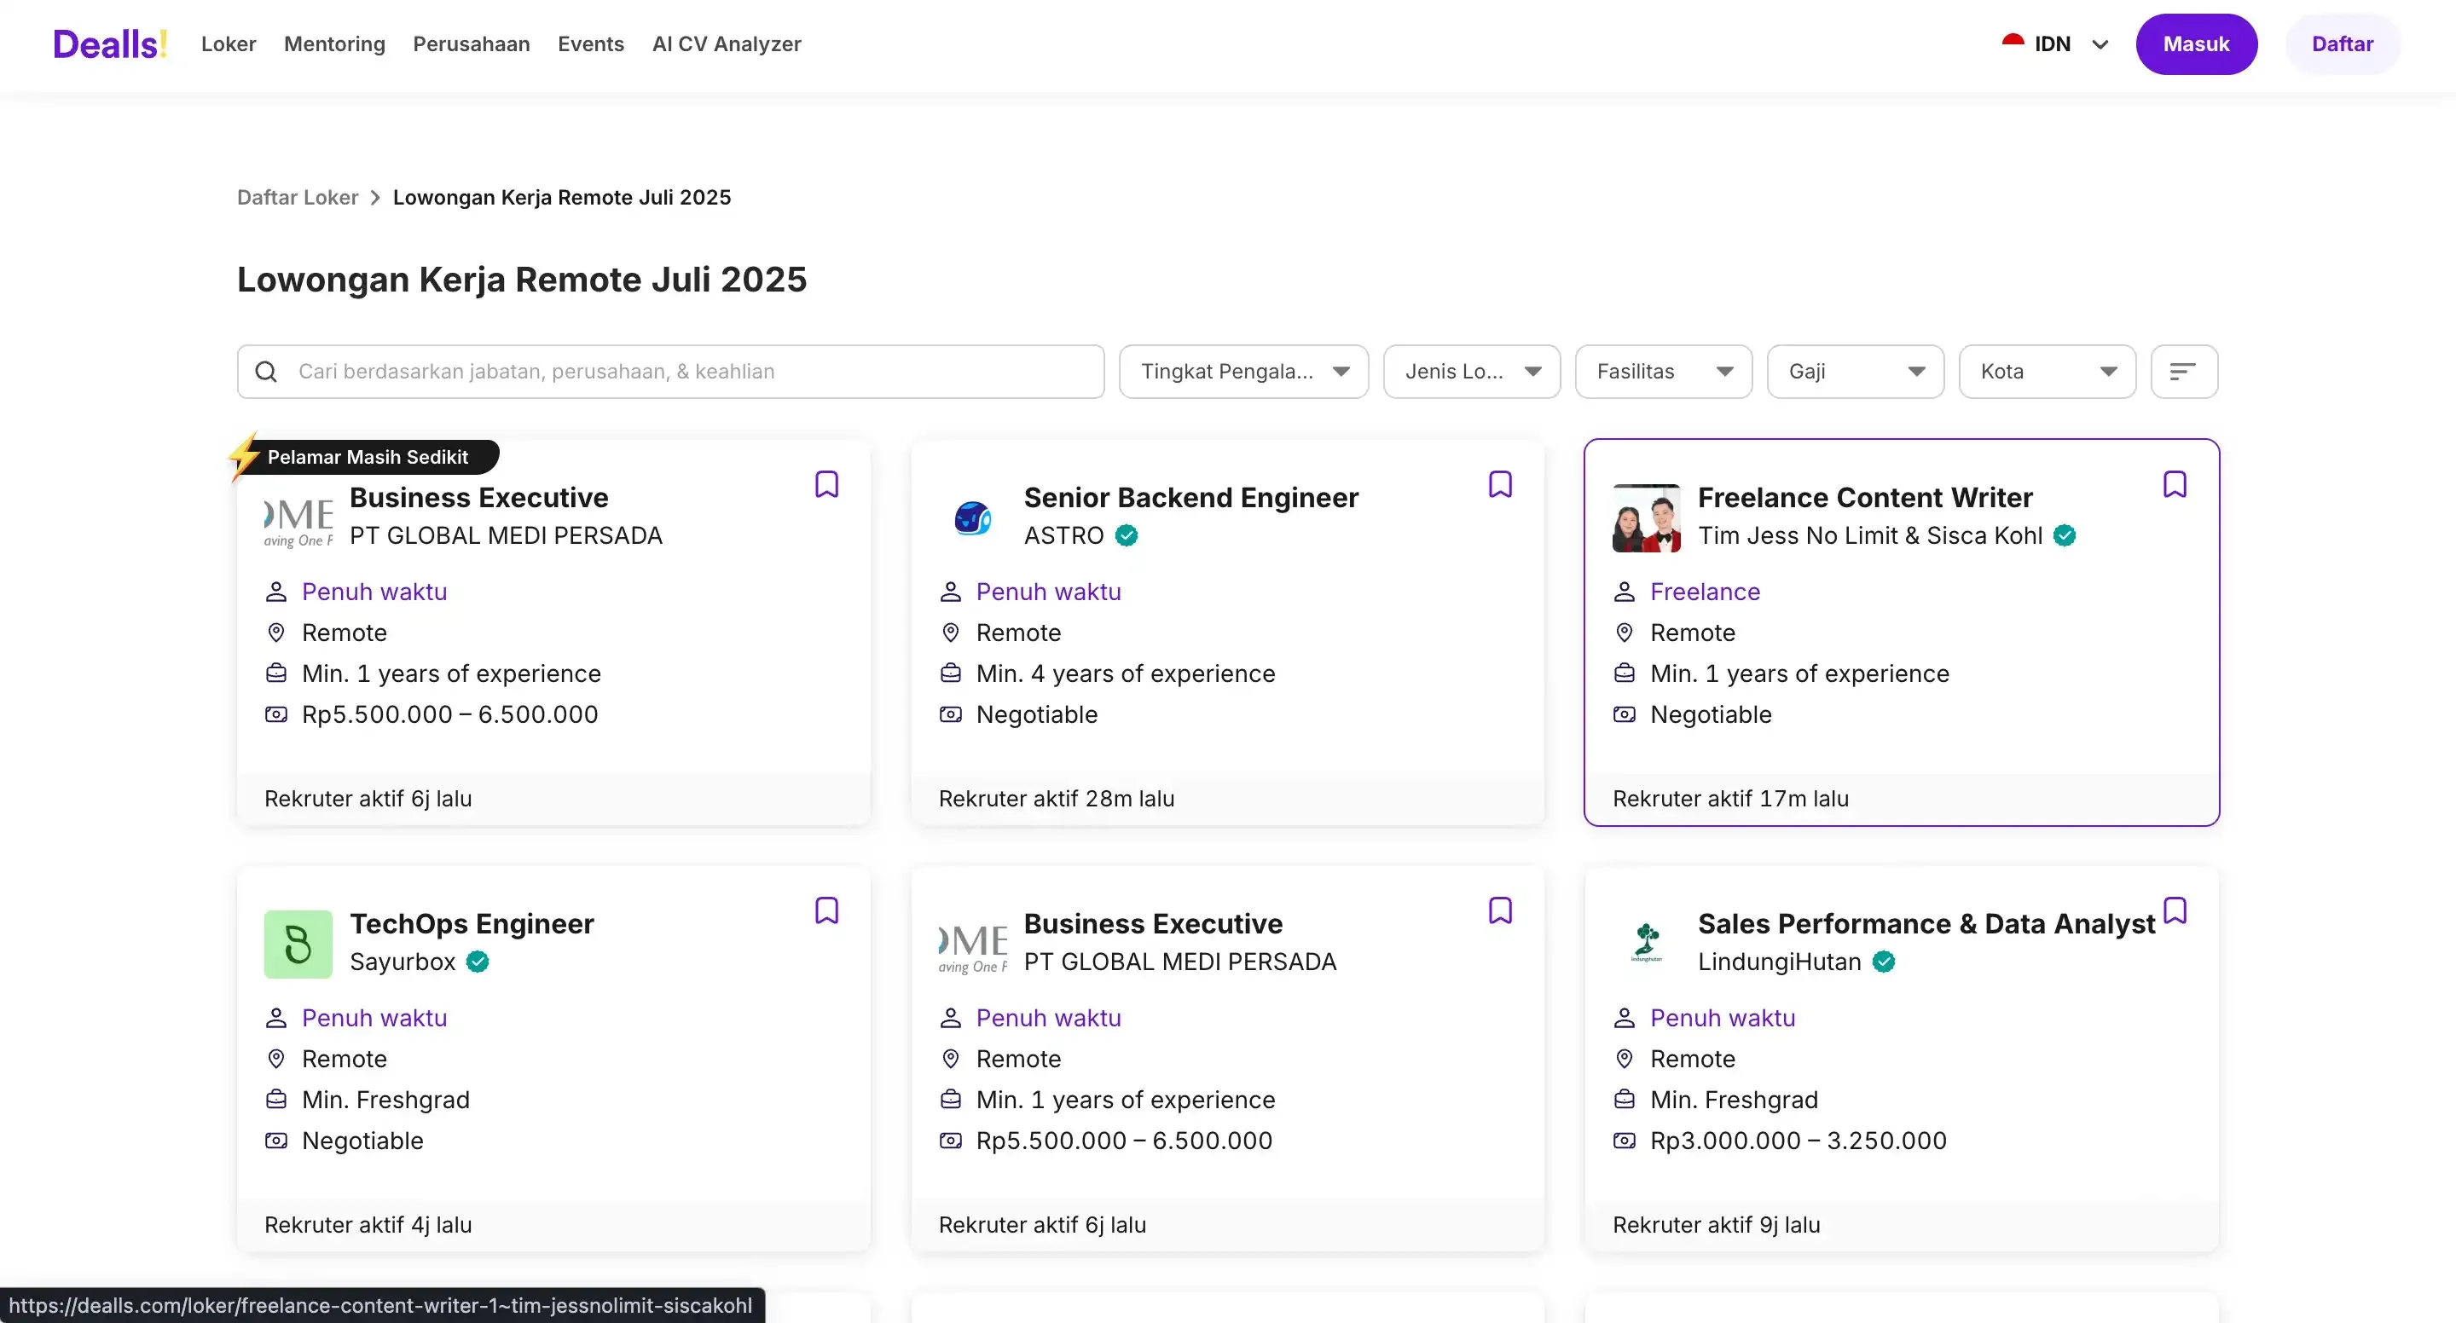Viewport: 2456px width, 1323px height.
Task: Open Tim Jess No Limit photo thumbnail
Action: (x=1647, y=518)
